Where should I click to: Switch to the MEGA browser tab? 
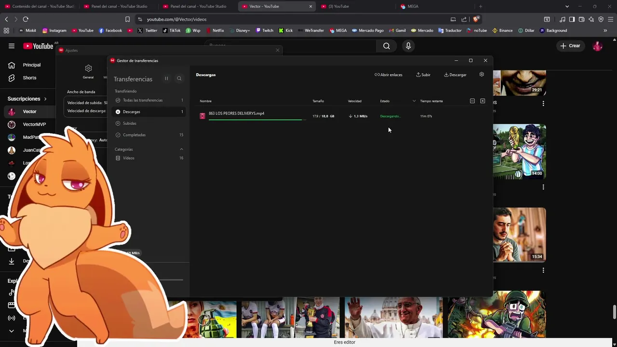434,6
